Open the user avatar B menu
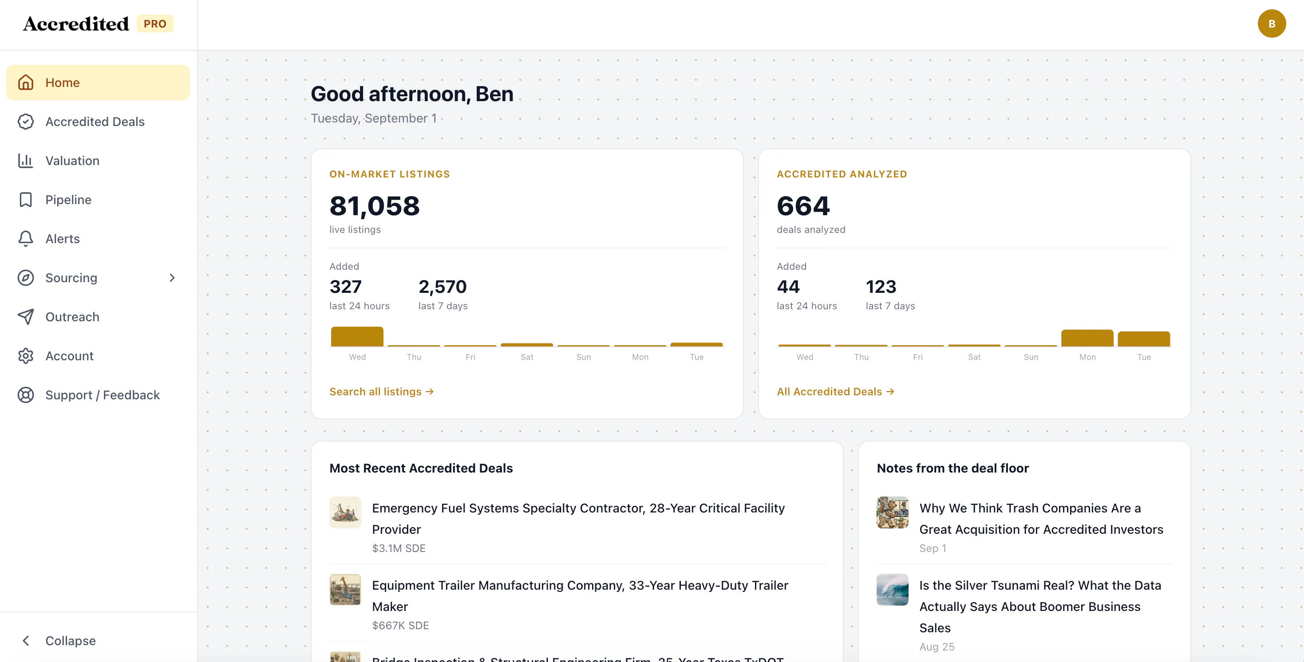The height and width of the screenshot is (662, 1304). (1271, 24)
